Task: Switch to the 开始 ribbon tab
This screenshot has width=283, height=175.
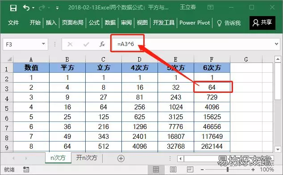Action: click(x=35, y=23)
